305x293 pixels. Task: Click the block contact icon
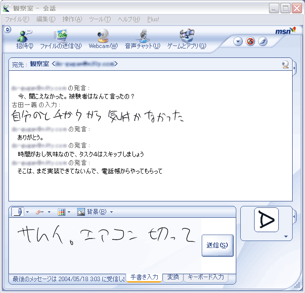coord(250,42)
